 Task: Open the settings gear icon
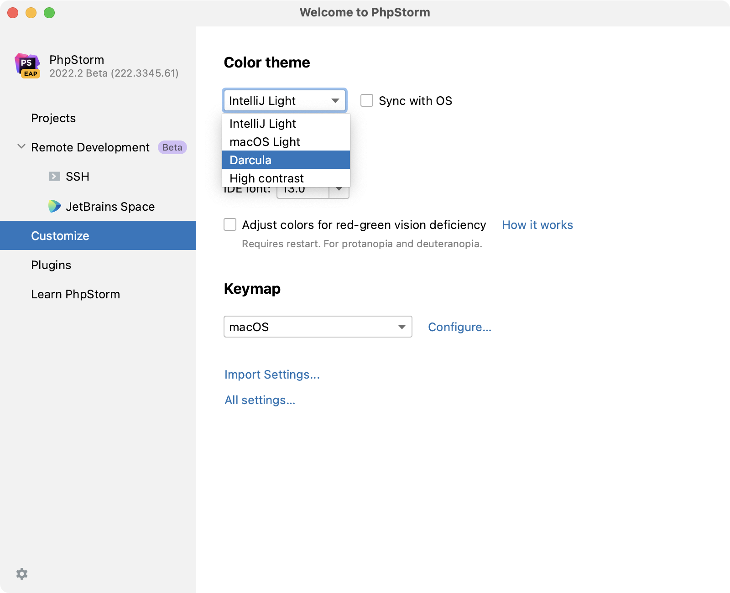click(22, 574)
